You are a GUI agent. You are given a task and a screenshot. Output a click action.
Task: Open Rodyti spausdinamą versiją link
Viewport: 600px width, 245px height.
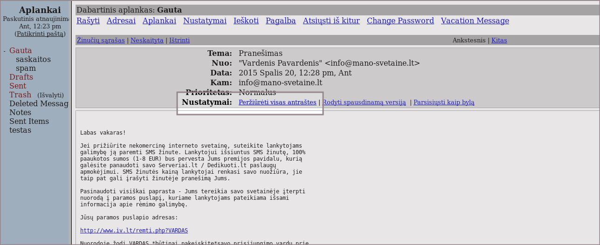click(x=364, y=102)
